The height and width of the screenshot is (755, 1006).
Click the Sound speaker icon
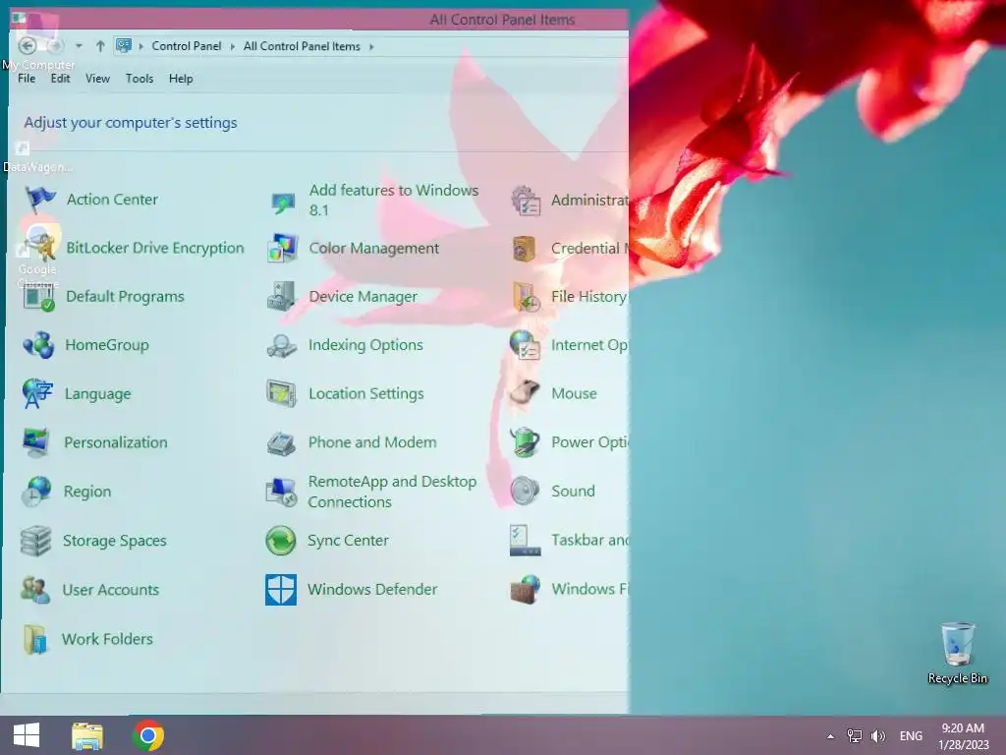tap(525, 492)
